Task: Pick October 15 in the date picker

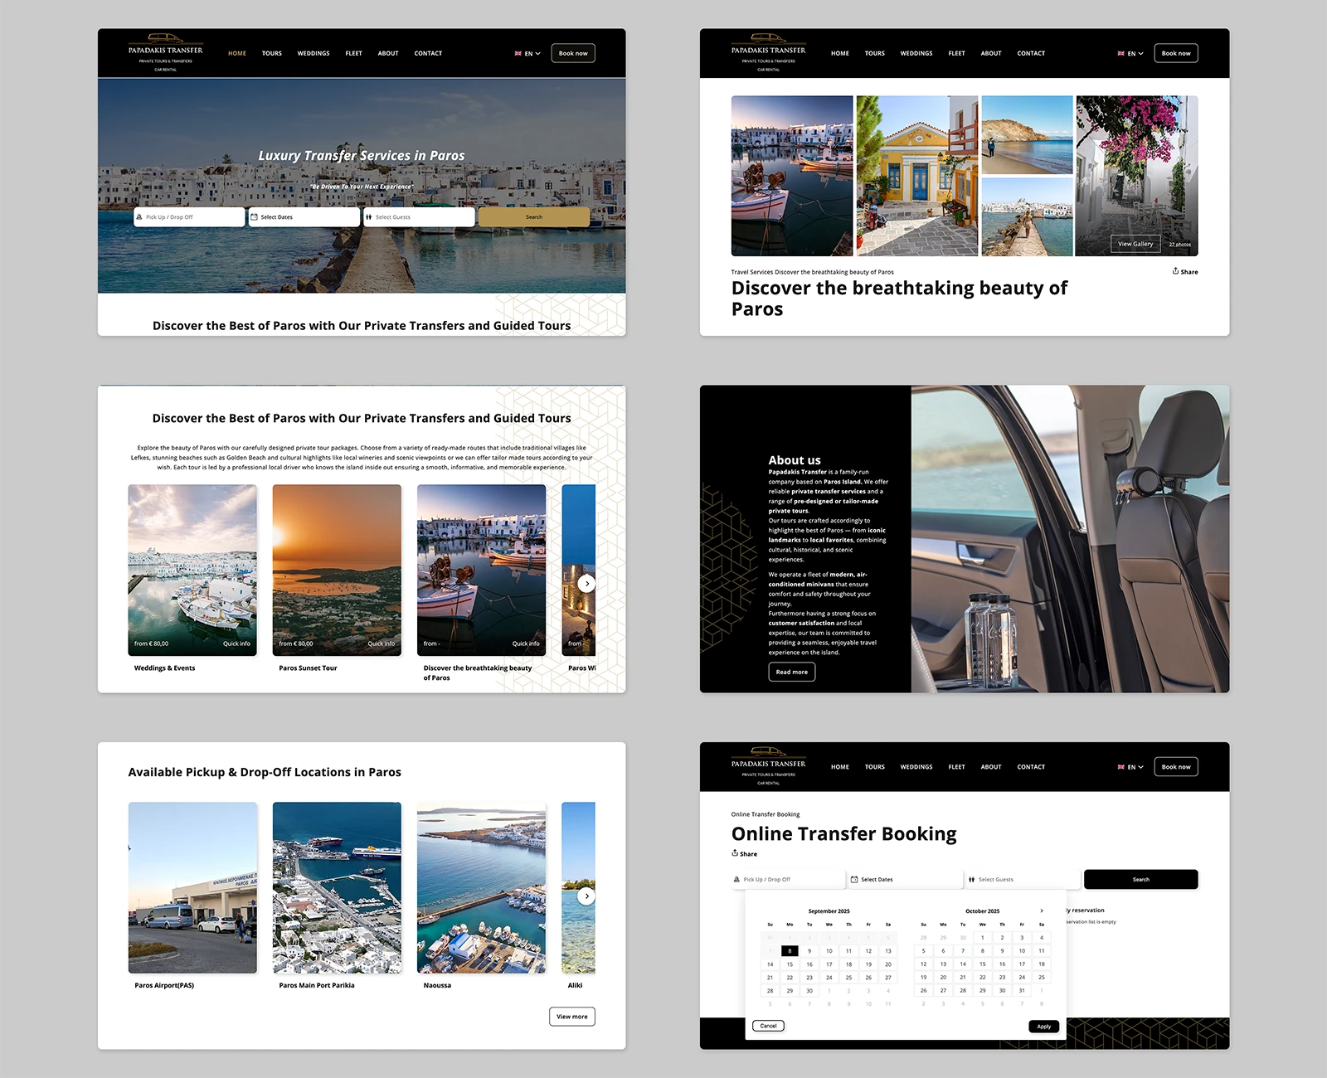Action: pyautogui.click(x=982, y=964)
